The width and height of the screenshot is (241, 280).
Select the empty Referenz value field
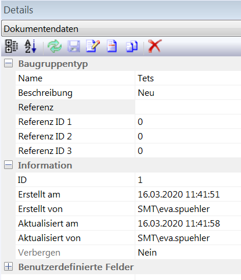[x=188, y=107]
